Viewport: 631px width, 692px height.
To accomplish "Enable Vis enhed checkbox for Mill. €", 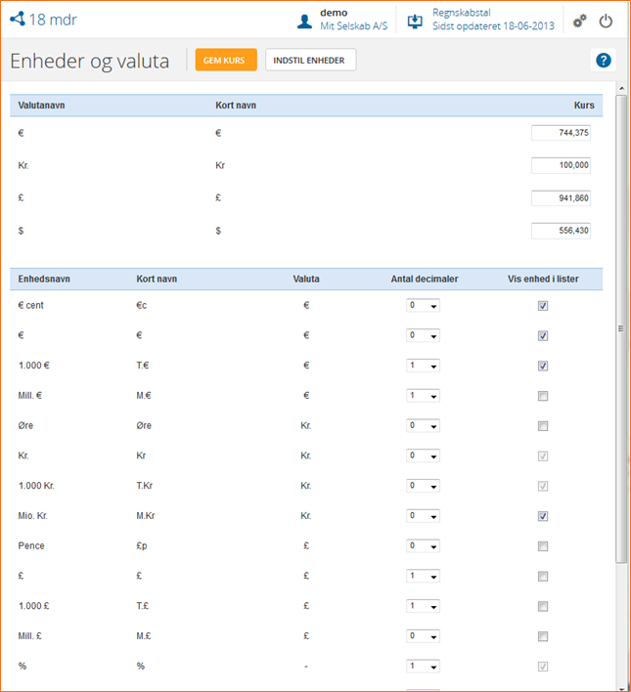I will coord(543,396).
